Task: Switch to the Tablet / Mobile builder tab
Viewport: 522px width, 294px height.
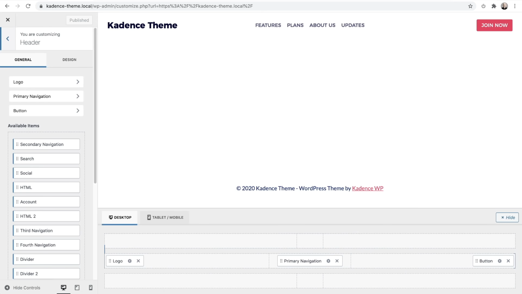Action: [x=164, y=217]
